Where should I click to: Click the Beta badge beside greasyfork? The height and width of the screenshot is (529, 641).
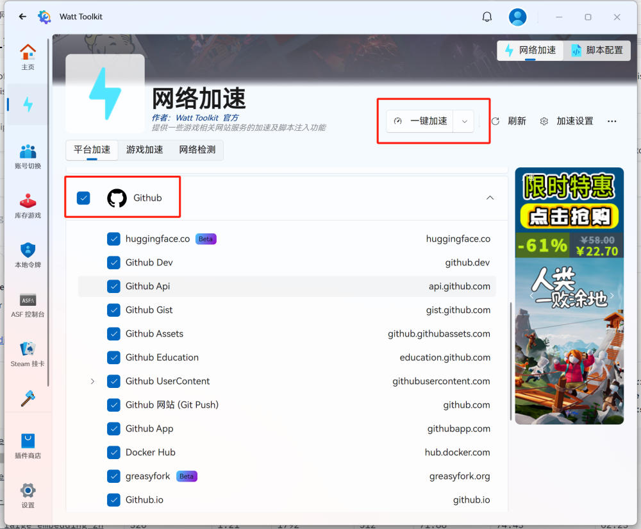(187, 476)
